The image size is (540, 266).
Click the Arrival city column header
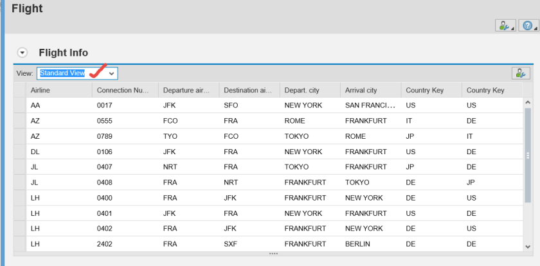(370, 90)
